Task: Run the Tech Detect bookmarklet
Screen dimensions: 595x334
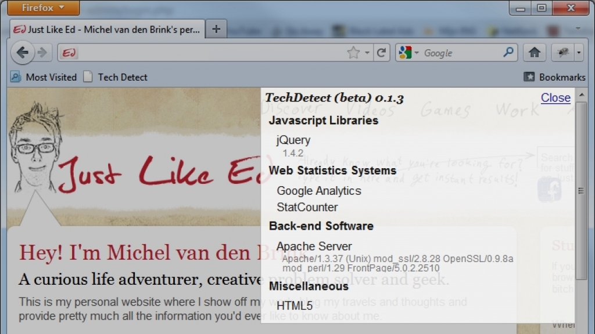Action: pos(116,77)
